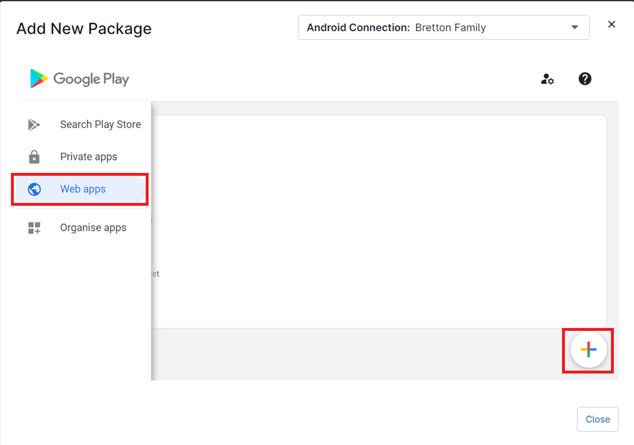The image size is (634, 445).
Task: Open help documentation from the top toolbar
Action: [x=585, y=79]
